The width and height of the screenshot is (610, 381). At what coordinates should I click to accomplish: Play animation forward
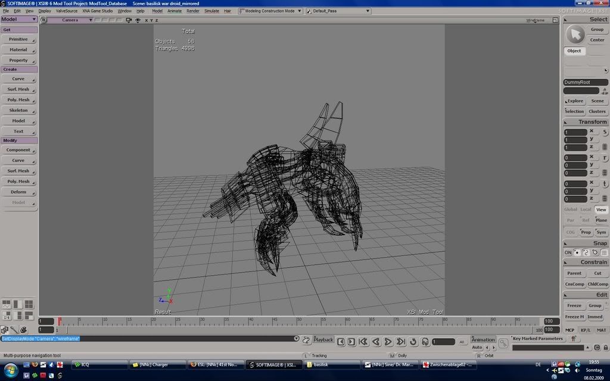[388, 342]
